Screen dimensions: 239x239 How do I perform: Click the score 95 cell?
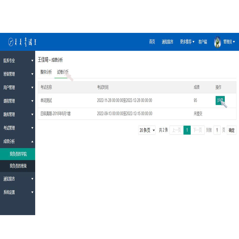click(195, 100)
